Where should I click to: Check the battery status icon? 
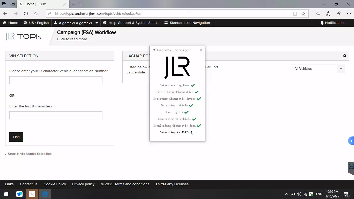[293, 194]
